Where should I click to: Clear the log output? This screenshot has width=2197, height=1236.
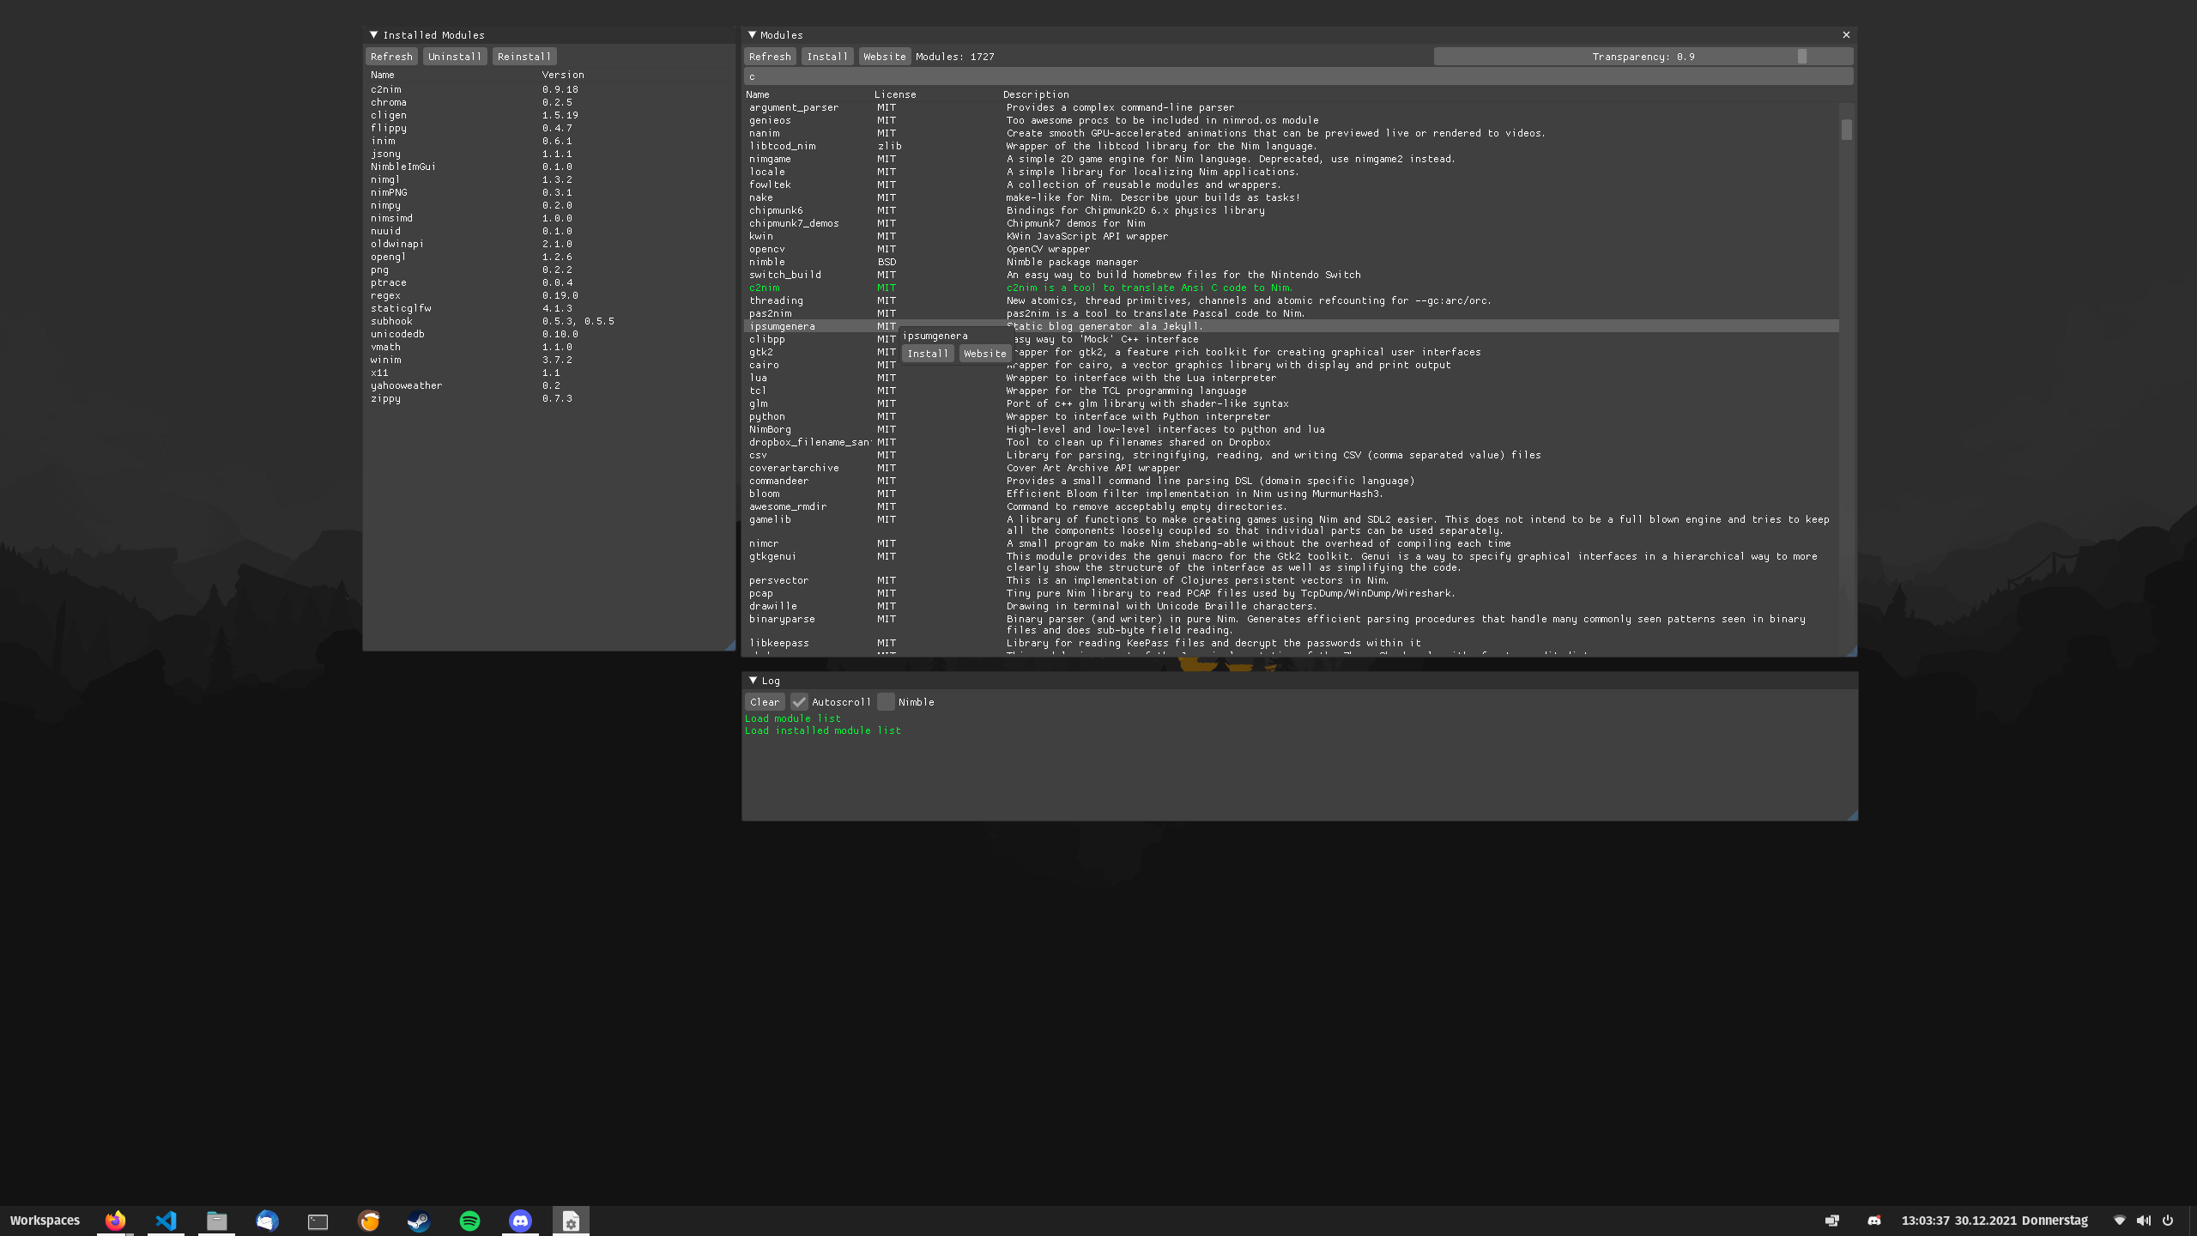(764, 702)
